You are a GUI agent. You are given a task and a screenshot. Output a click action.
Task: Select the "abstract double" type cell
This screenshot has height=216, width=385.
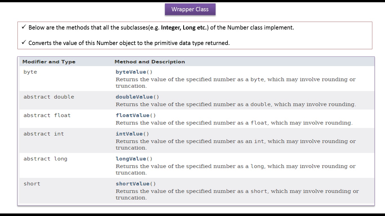click(x=49, y=97)
